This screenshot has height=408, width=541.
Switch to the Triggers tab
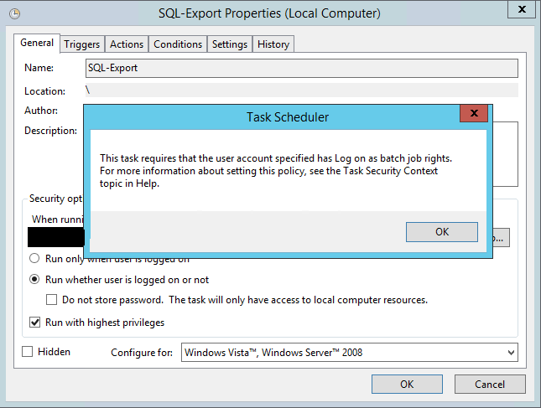point(82,44)
